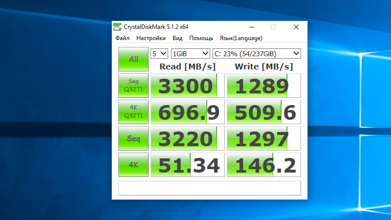This screenshot has width=391, height=220.
Task: Click the Write [MB/s] column header
Action: [264, 66]
